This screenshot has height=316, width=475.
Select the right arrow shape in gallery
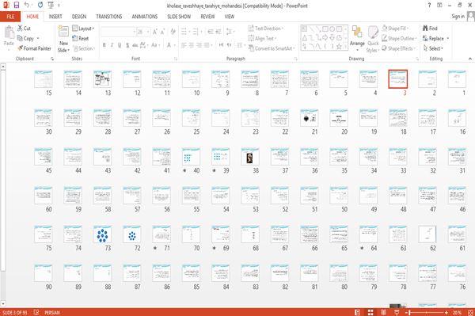(x=325, y=37)
